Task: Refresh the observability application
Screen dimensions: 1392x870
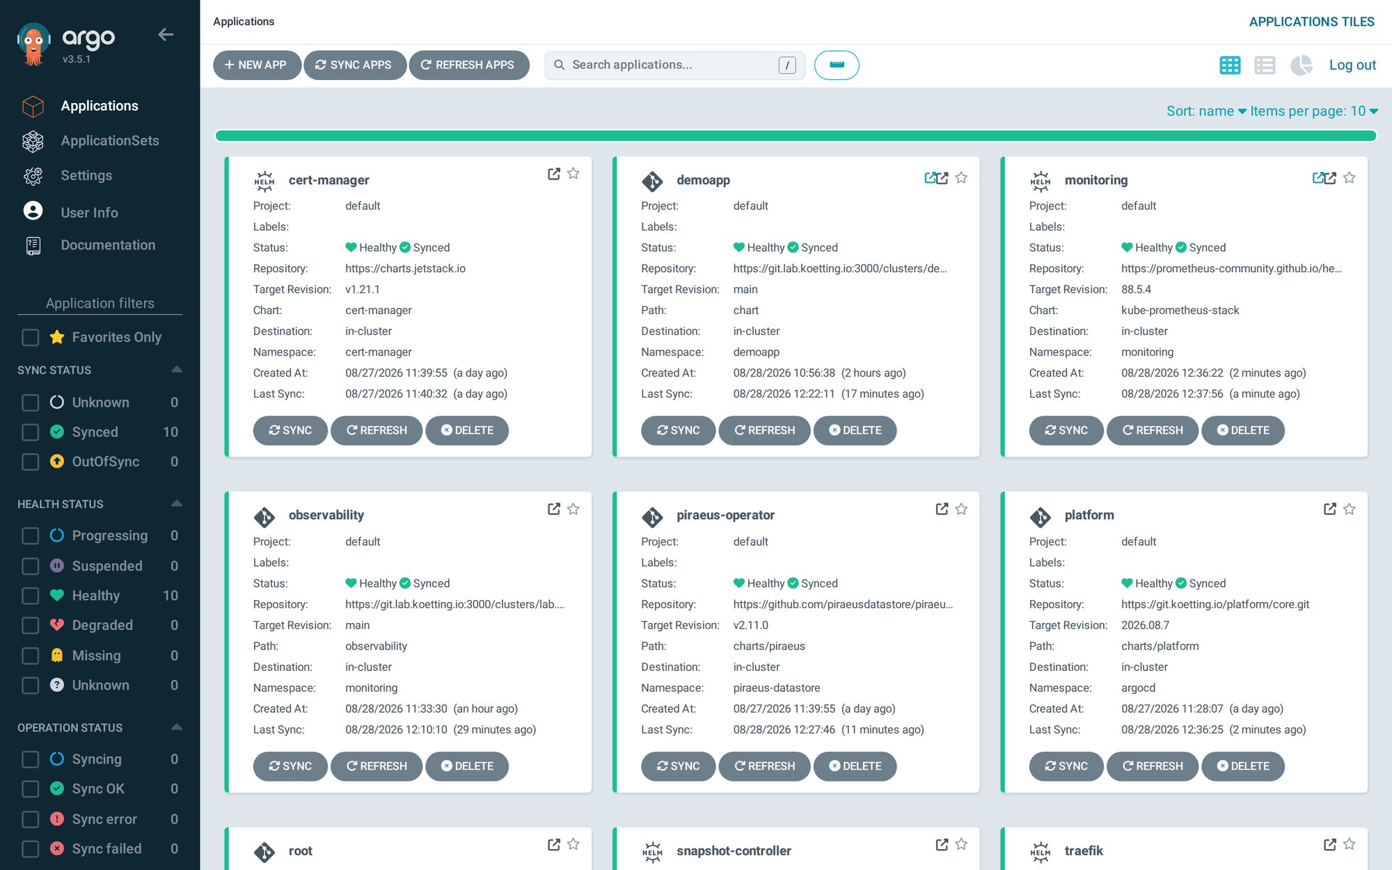Action: (x=377, y=766)
